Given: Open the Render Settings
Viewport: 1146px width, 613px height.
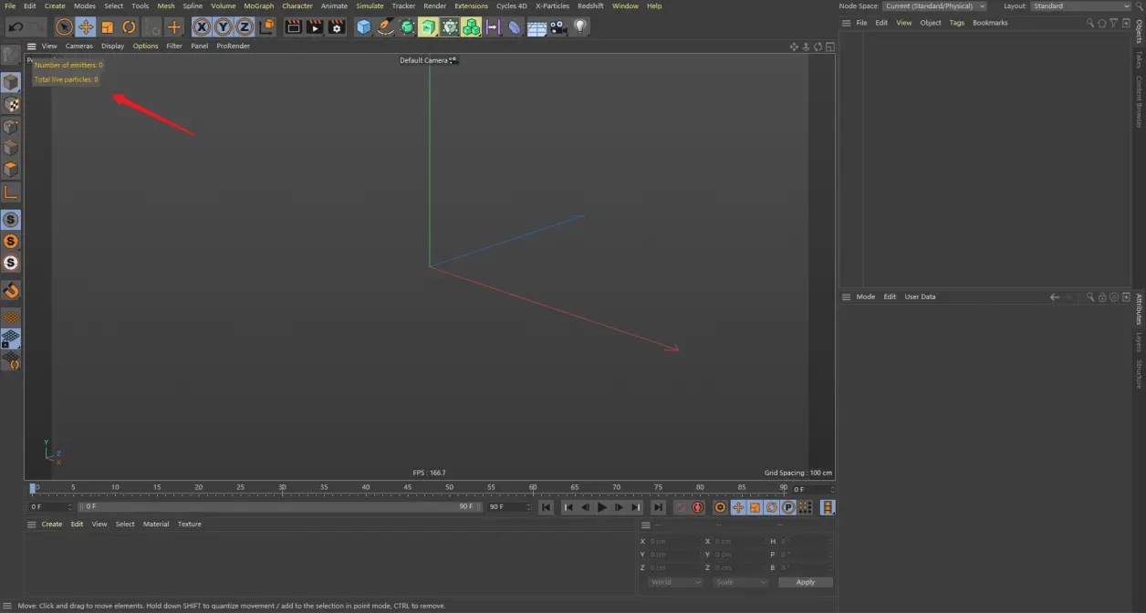Looking at the screenshot, I should [x=337, y=26].
